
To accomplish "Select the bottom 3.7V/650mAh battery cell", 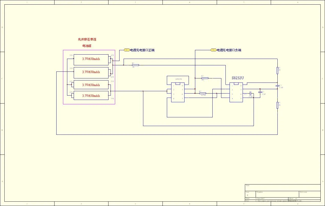I will [91, 96].
